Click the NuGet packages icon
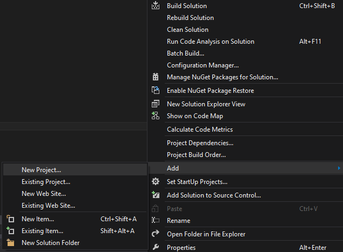The height and width of the screenshot is (252, 343). [156, 77]
